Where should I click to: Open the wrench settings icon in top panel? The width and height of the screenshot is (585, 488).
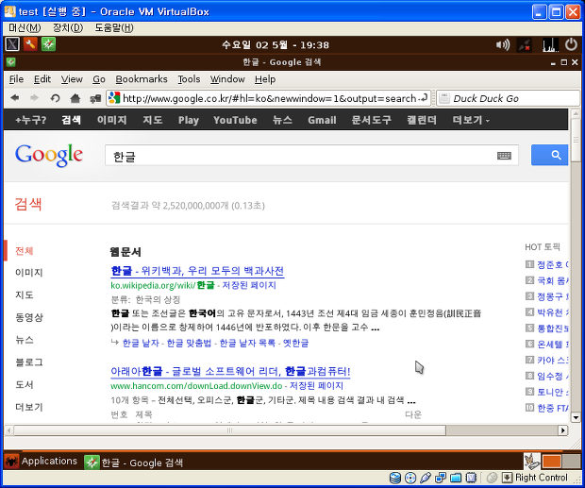[x=30, y=44]
